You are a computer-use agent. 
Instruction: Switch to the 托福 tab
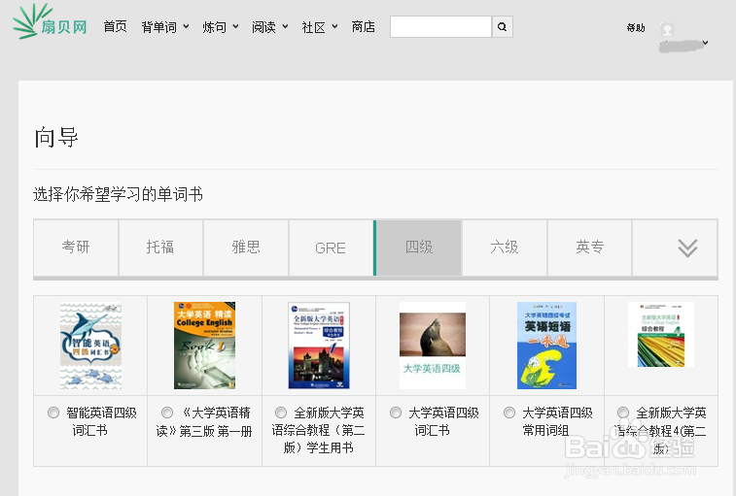coord(160,248)
